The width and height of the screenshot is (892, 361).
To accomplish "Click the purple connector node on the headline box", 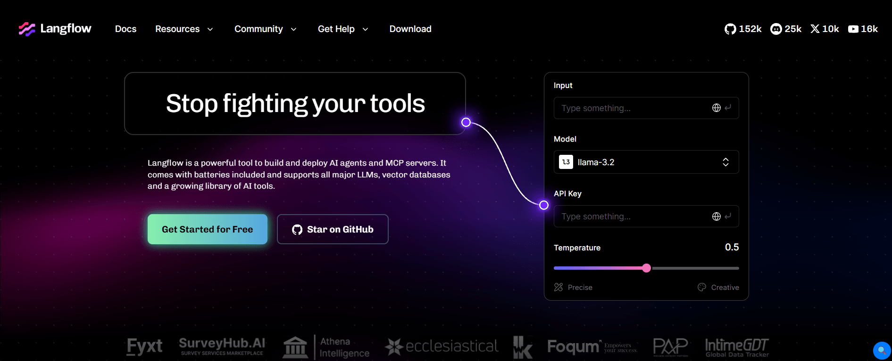I will coord(466,122).
